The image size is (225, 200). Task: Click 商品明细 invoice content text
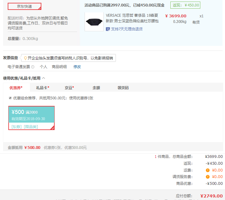[59, 67]
